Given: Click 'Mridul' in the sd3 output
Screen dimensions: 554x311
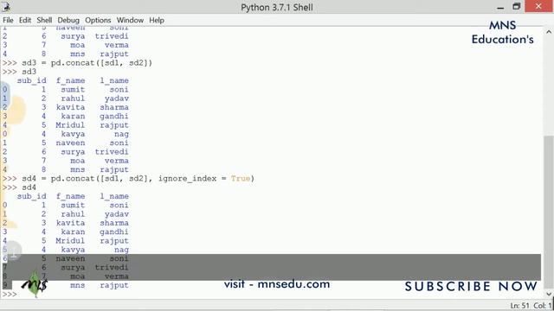Looking at the screenshot, I should click(70, 125).
